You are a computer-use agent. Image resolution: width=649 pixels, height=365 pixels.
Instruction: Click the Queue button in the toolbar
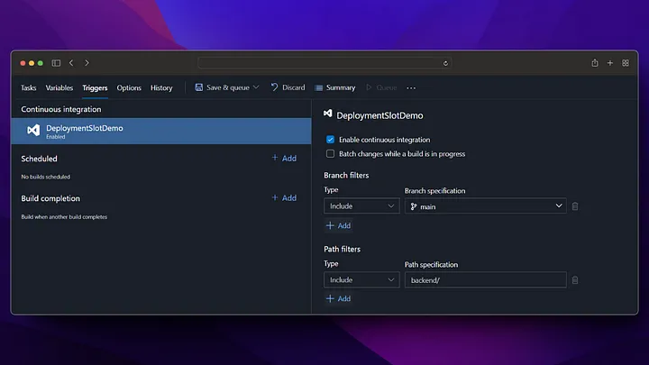tap(381, 87)
